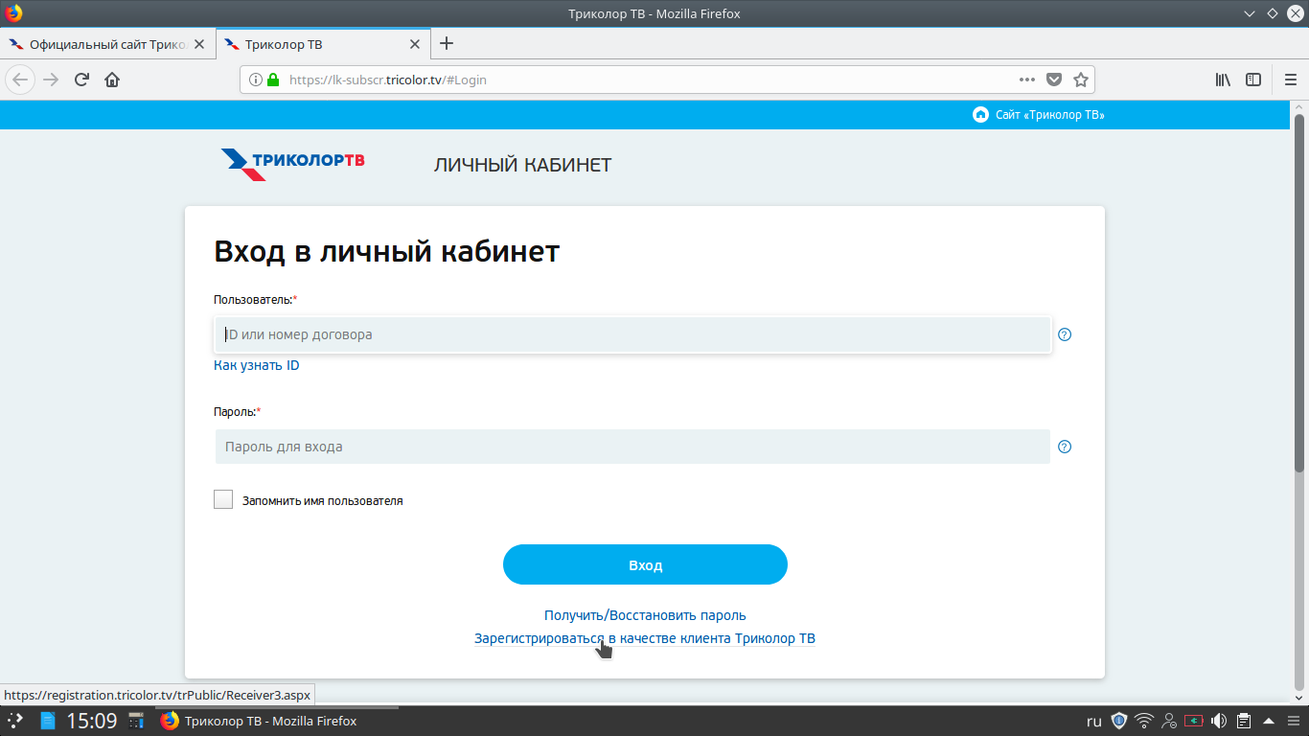Open page actions three-dot menu
Image resolution: width=1309 pixels, height=736 pixels.
tap(1027, 80)
